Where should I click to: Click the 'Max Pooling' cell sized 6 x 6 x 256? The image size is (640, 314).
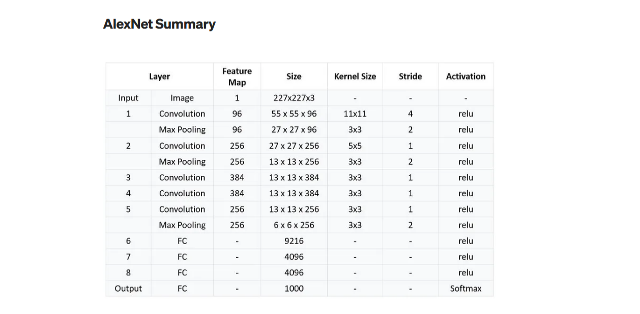182,225
